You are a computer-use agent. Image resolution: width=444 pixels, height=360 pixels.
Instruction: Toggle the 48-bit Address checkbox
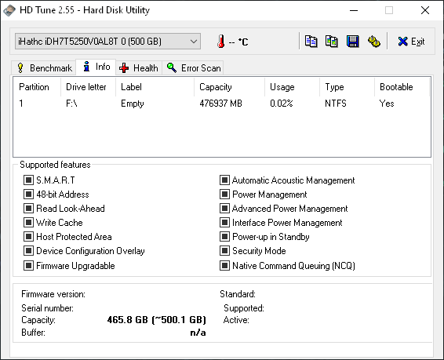tap(28, 195)
